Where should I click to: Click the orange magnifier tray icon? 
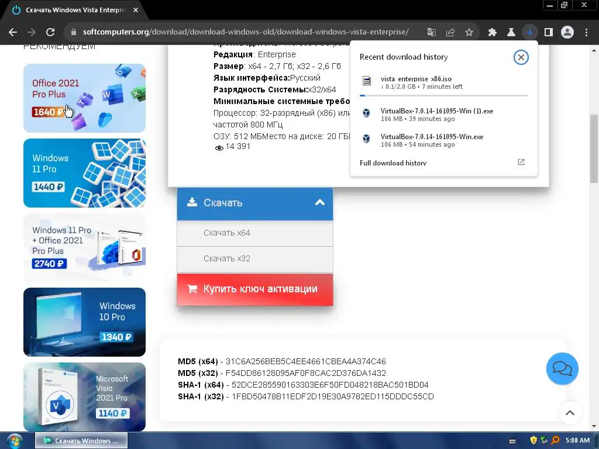click(x=556, y=440)
